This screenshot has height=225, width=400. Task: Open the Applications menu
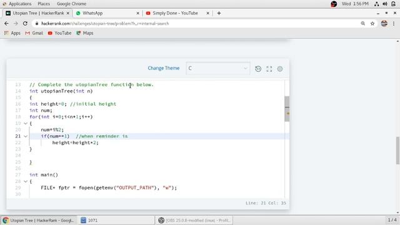pos(17,4)
